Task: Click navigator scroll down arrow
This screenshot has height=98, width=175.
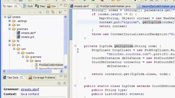Action: (x=65, y=67)
